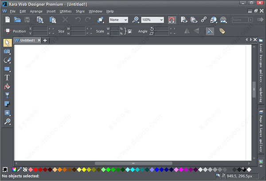This screenshot has width=266, height=181.
Task: Open the Names tag icon
Action: [x=222, y=31]
